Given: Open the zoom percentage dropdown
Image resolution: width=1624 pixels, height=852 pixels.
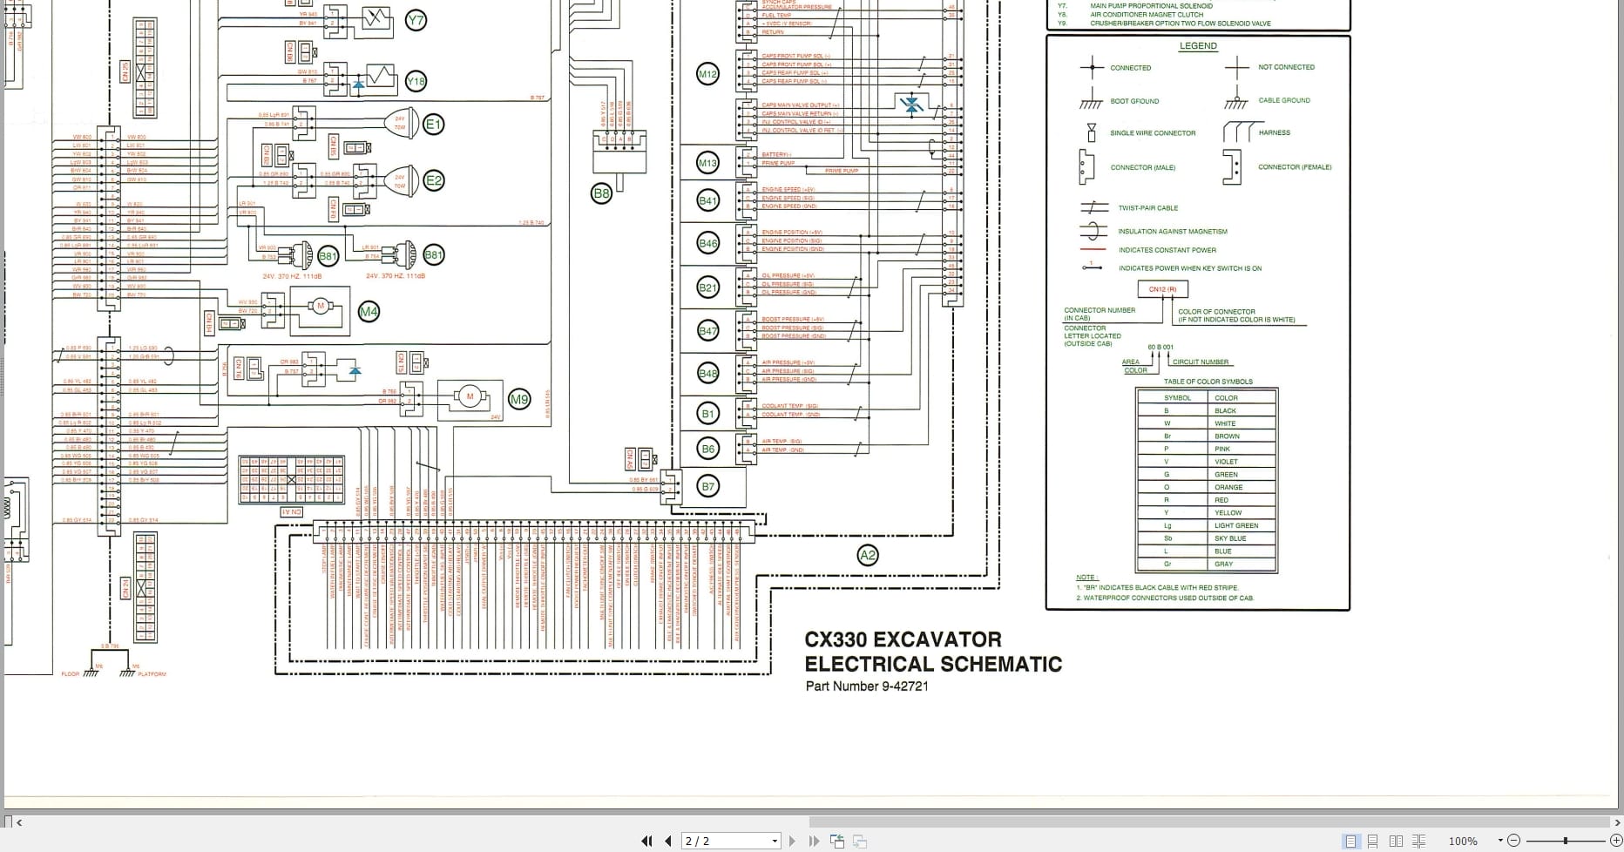Looking at the screenshot, I should 1500,841.
